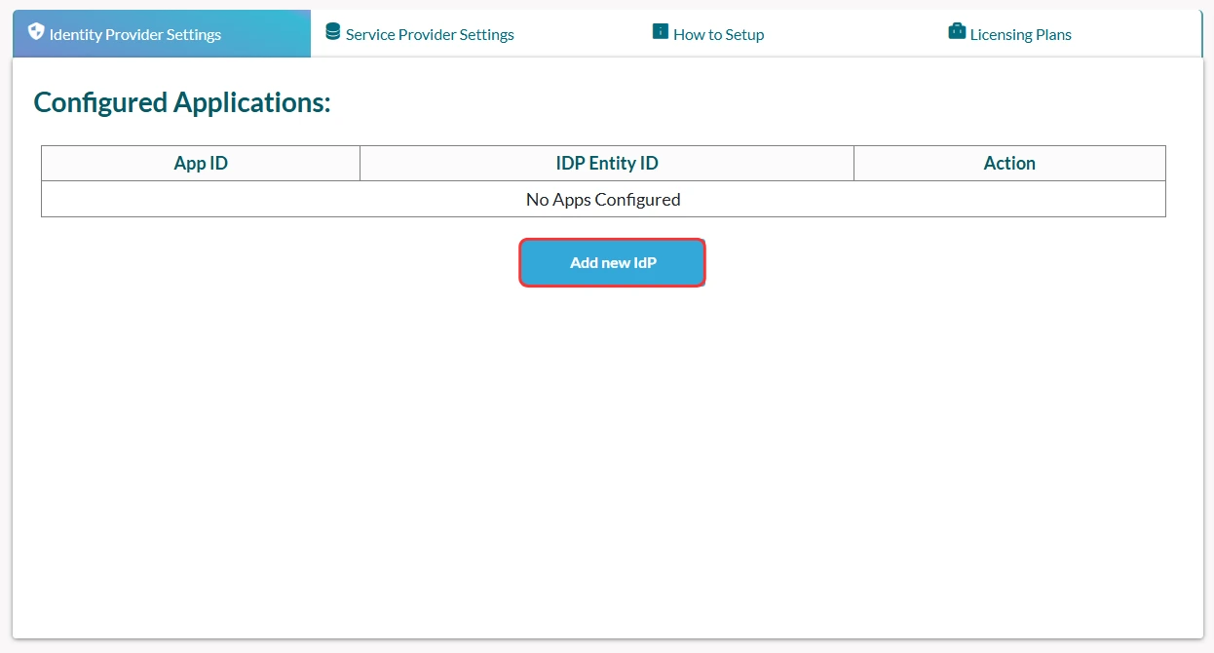Click the blank panel area below Add new IdP

(612, 439)
